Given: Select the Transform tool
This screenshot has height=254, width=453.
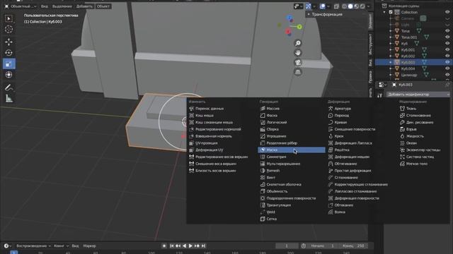Looking at the screenshot, I should click(x=8, y=75).
